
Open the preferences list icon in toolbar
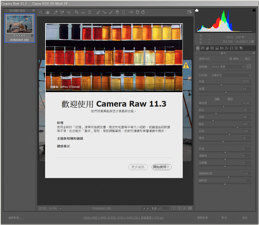[131, 12]
